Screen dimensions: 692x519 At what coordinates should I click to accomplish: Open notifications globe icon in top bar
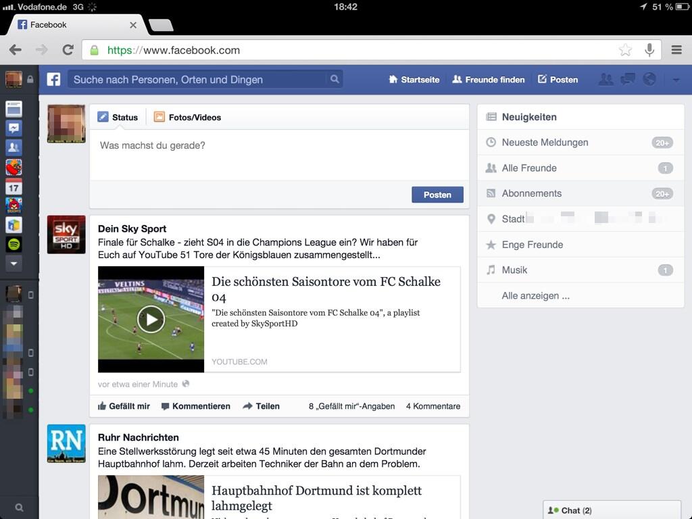point(649,80)
